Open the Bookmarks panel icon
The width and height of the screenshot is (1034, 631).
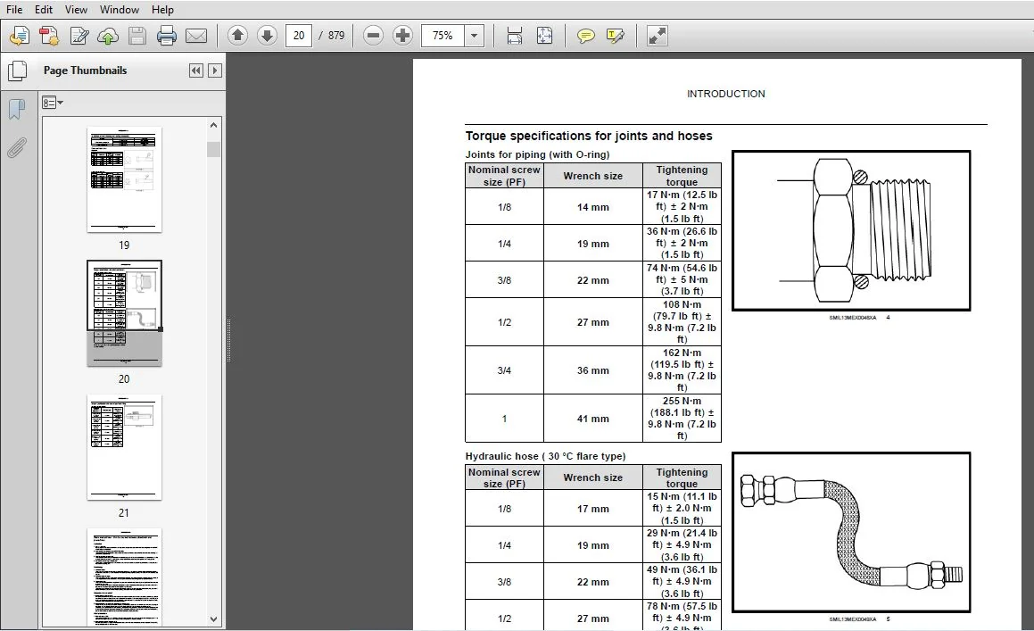tap(17, 109)
